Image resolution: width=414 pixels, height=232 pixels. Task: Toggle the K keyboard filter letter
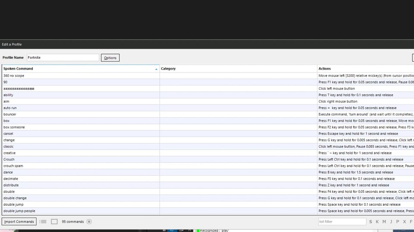377,222
